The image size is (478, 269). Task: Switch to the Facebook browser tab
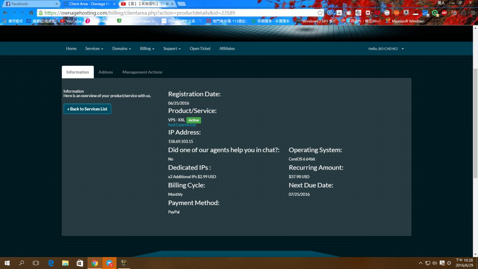tap(30, 4)
